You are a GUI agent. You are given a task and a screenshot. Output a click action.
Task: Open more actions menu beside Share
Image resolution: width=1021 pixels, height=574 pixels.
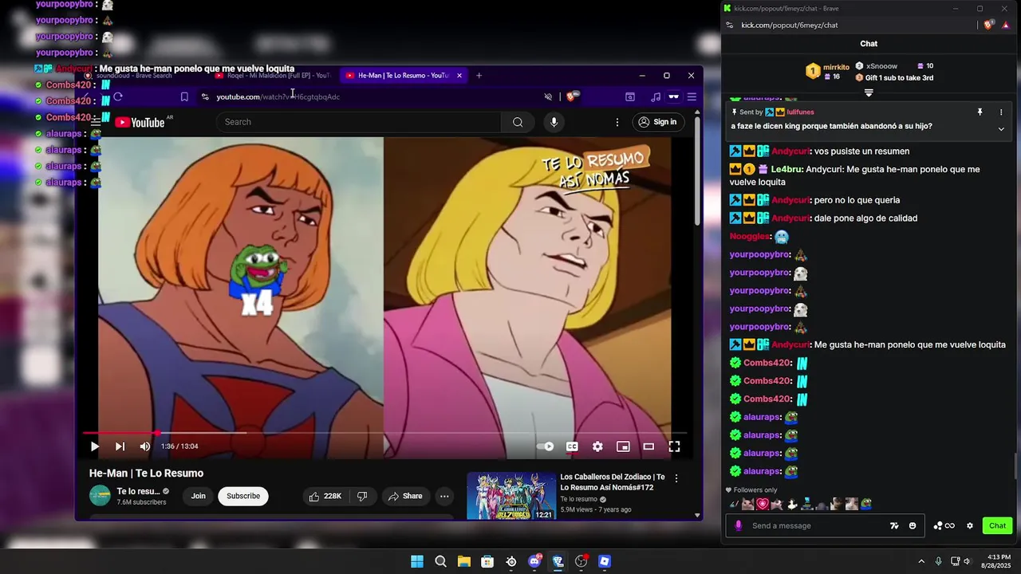click(444, 496)
